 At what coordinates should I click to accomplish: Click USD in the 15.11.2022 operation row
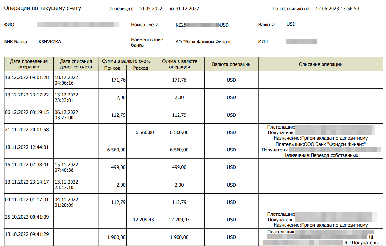231,167
